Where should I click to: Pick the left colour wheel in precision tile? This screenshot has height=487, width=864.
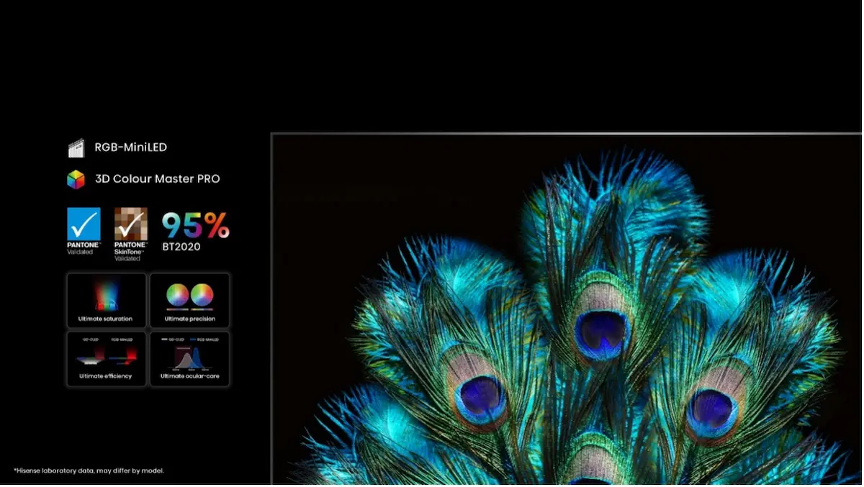click(x=178, y=295)
